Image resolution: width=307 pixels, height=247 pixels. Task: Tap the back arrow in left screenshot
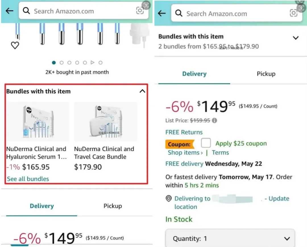pos(10,11)
